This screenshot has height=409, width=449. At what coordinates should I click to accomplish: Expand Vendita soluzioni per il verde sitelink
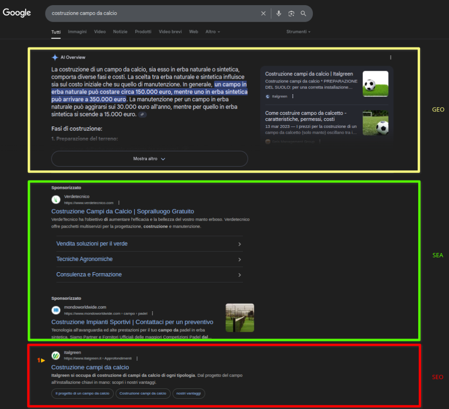[x=150, y=244]
